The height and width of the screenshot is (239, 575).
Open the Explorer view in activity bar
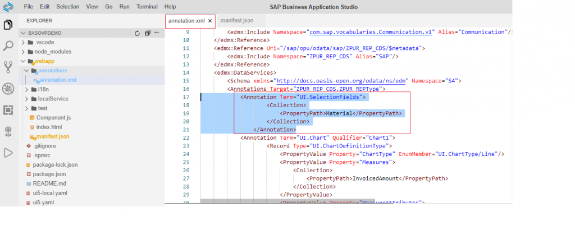8,25
